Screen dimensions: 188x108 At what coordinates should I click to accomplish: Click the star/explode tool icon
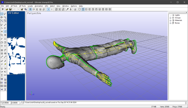(2, 31)
